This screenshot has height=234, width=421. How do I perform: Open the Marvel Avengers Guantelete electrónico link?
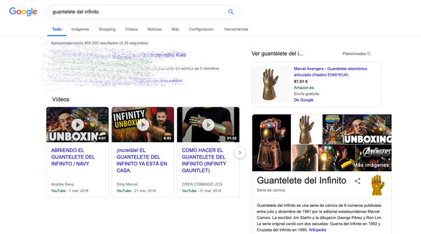tap(330, 72)
